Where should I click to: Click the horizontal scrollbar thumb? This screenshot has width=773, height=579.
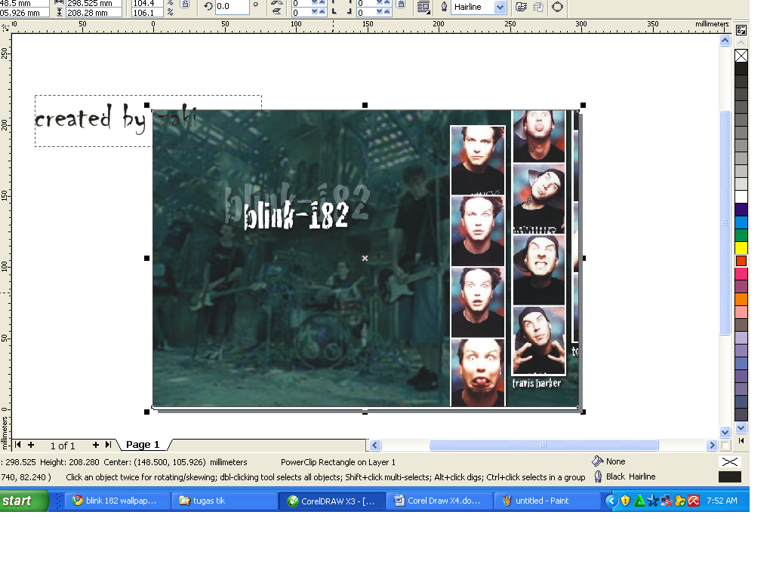coord(544,445)
